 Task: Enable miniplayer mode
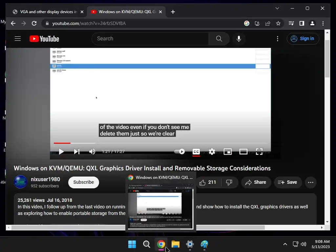228,152
